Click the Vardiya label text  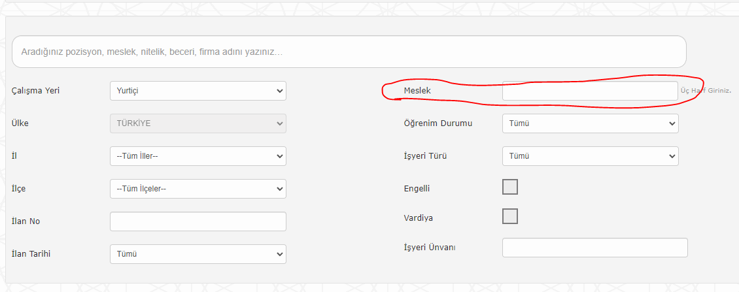[x=418, y=219]
